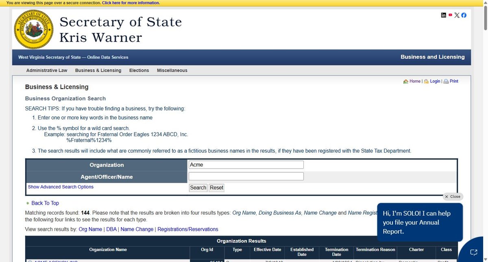Click the Print printer icon
488x262 pixels.
(x=446, y=82)
